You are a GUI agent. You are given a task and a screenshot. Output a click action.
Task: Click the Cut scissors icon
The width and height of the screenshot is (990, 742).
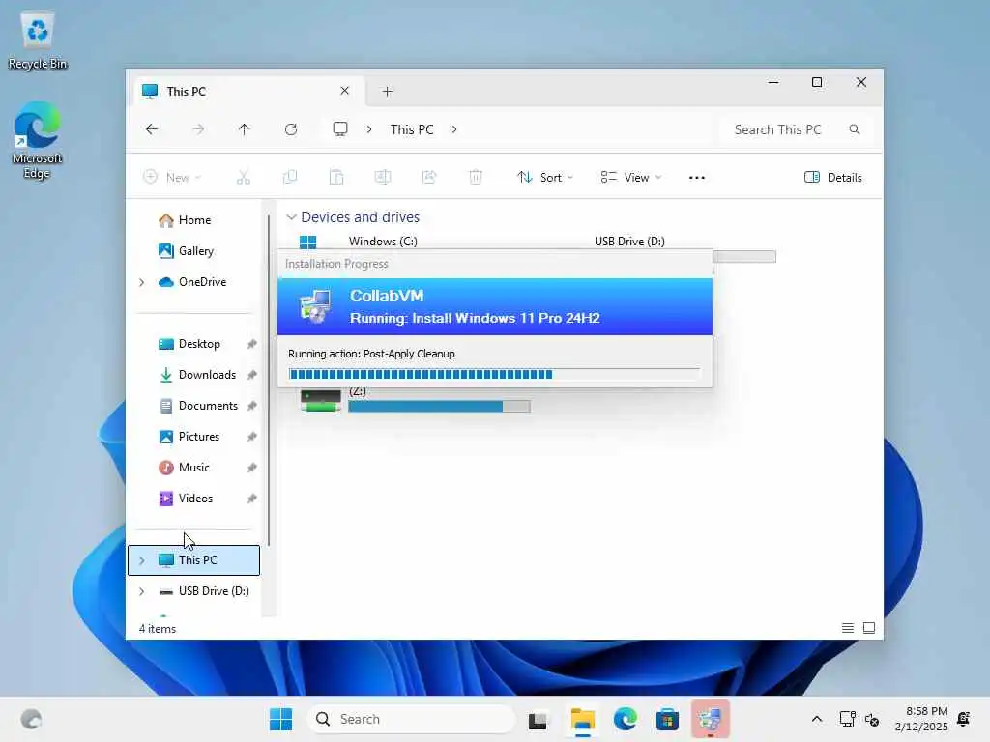[243, 178]
